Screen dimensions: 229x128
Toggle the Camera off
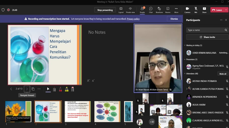pos(187,10)
